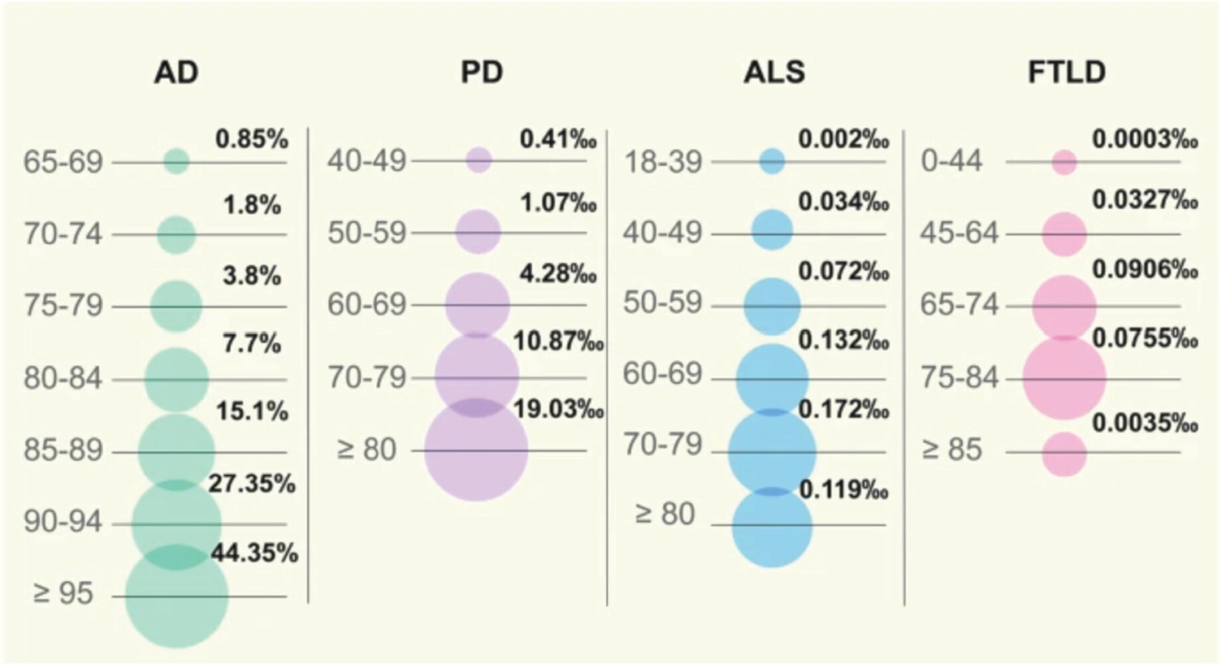Click the pink FTLD bubble at ≥ 85
Image resolution: width=1220 pixels, height=664 pixels.
pos(1064,454)
